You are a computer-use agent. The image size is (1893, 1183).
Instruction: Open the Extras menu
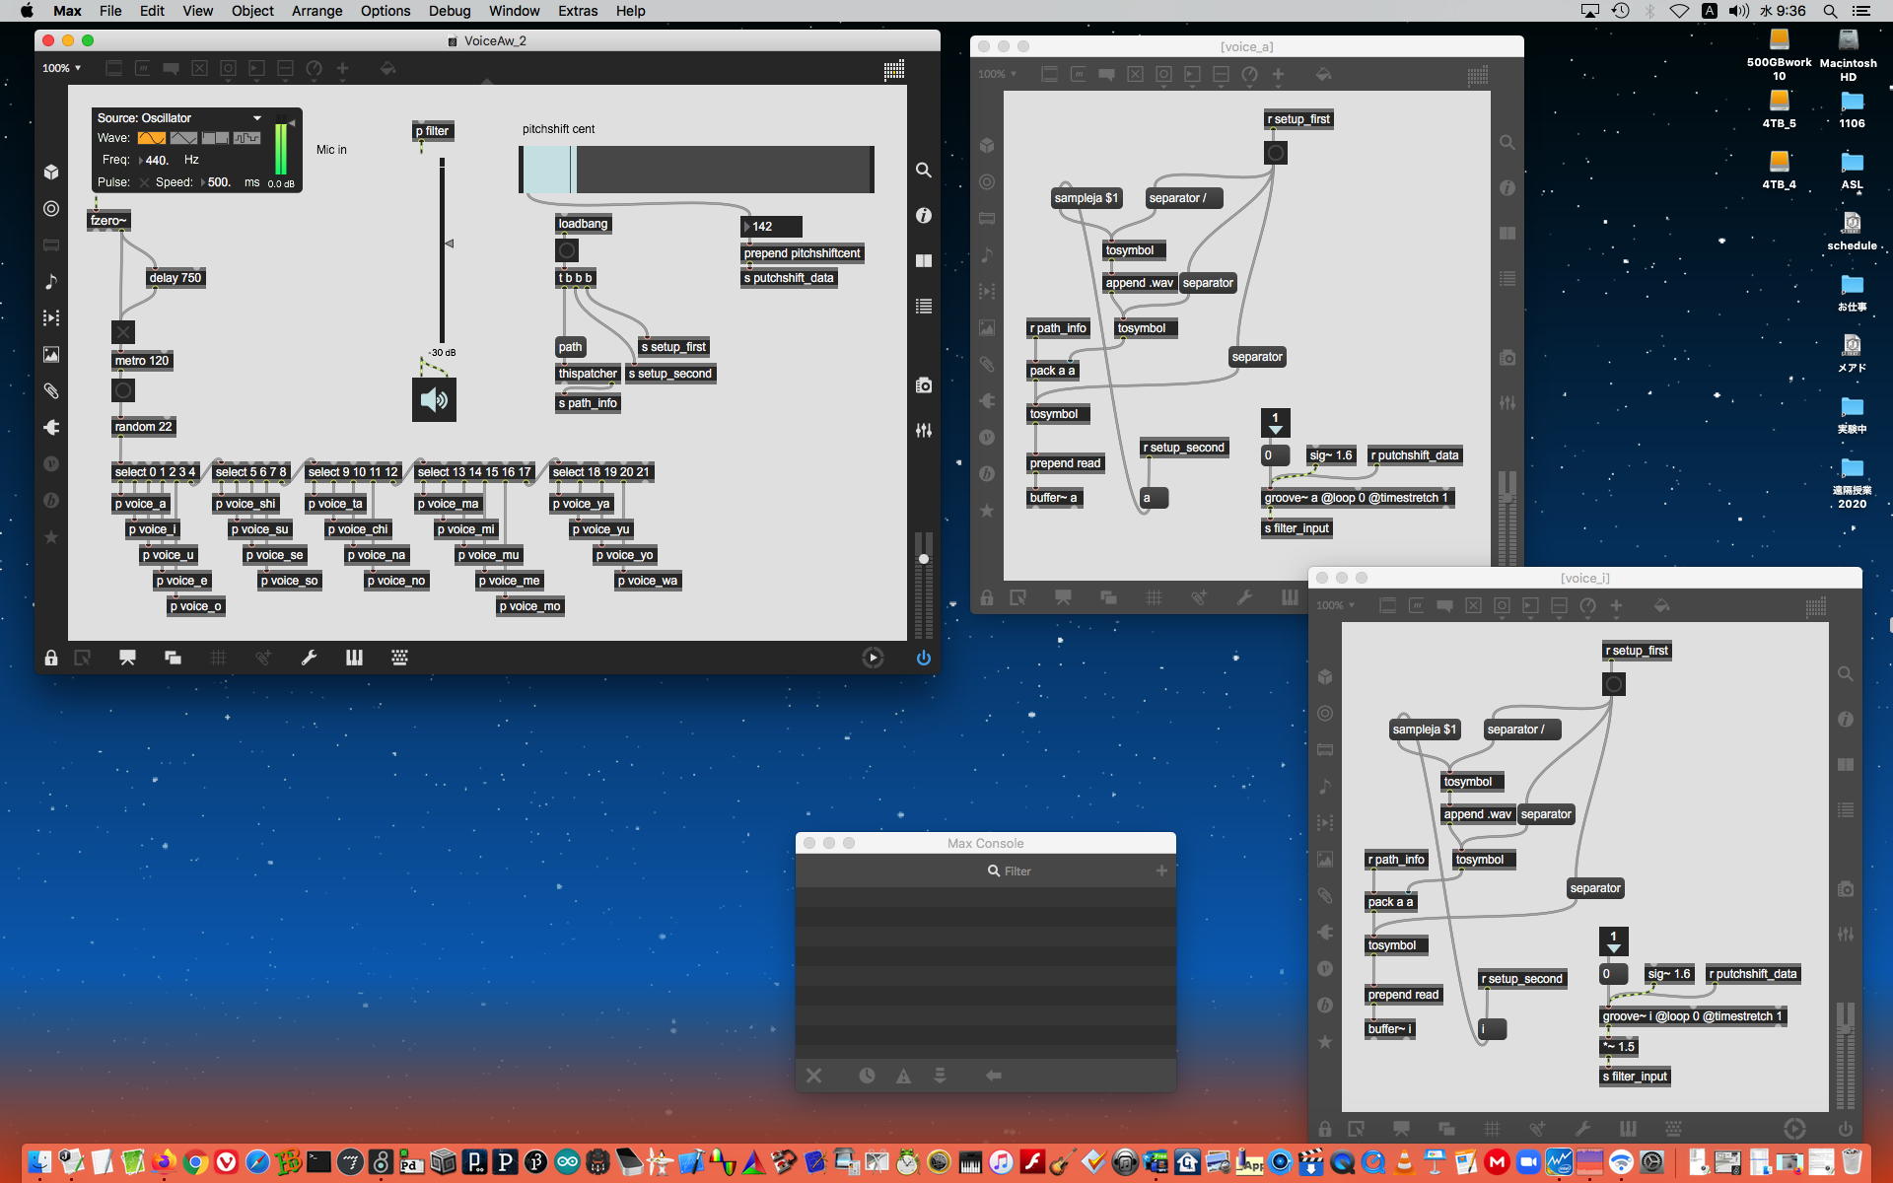577,11
